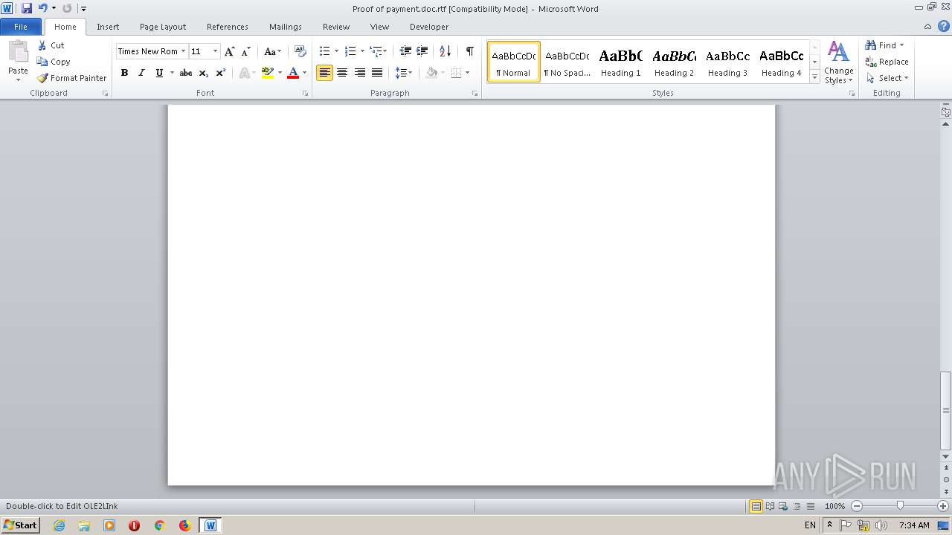Open Opera browser from the taskbar
This screenshot has width=952, height=535.
134,525
